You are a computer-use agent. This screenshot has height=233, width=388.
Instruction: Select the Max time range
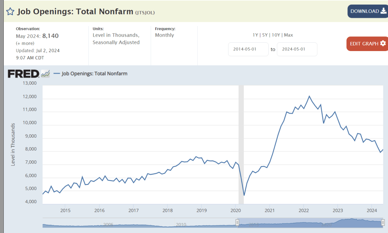coord(288,35)
